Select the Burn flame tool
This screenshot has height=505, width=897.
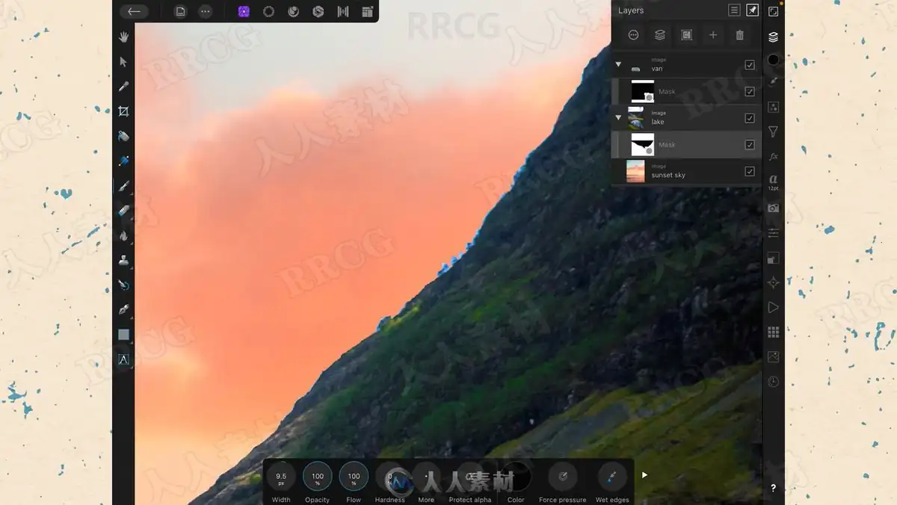click(123, 235)
